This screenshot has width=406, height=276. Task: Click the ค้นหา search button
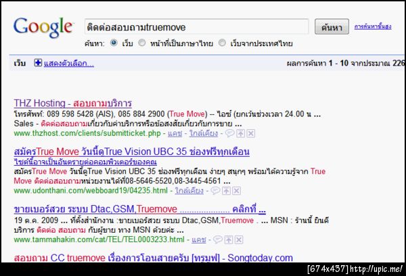pos(332,26)
